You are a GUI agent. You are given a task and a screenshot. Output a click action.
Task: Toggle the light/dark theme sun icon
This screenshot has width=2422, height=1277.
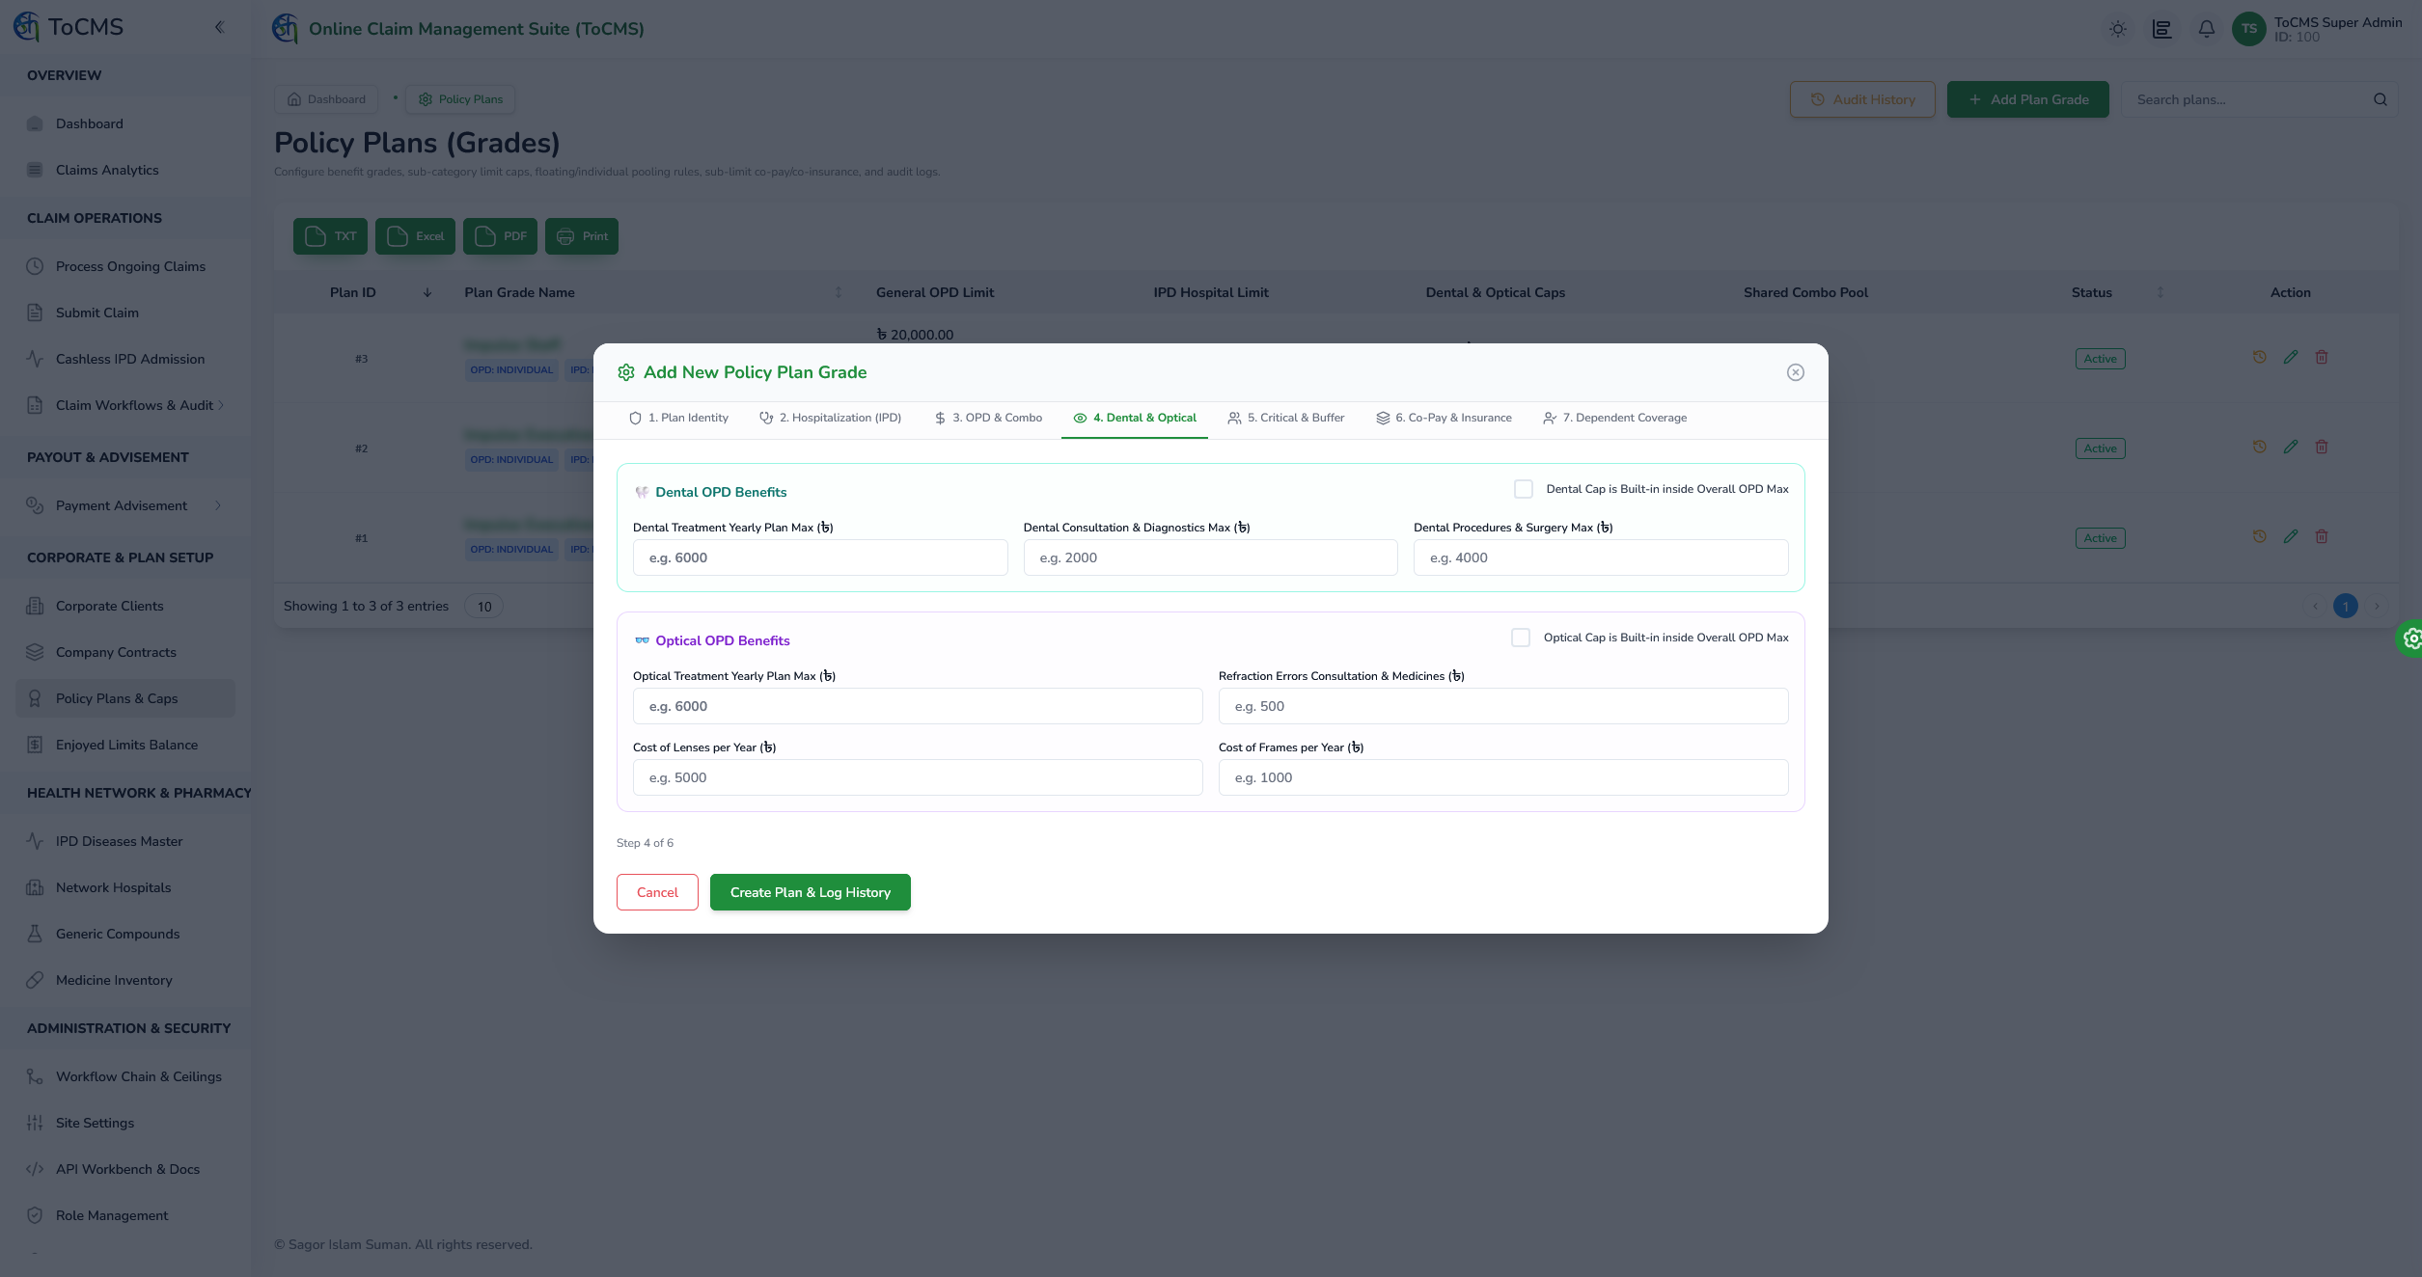[2118, 29]
